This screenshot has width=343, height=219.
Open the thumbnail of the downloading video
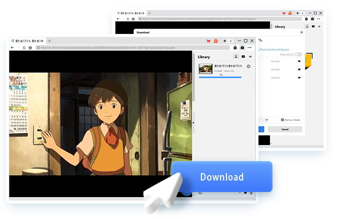205,68
